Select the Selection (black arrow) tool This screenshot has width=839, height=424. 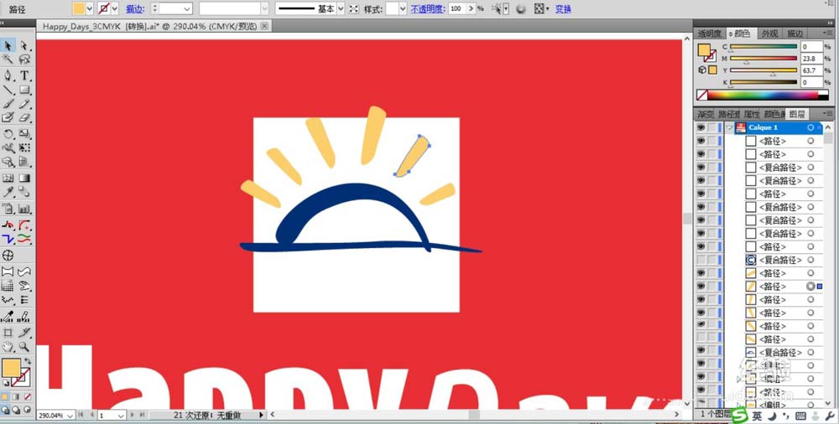[x=8, y=46]
